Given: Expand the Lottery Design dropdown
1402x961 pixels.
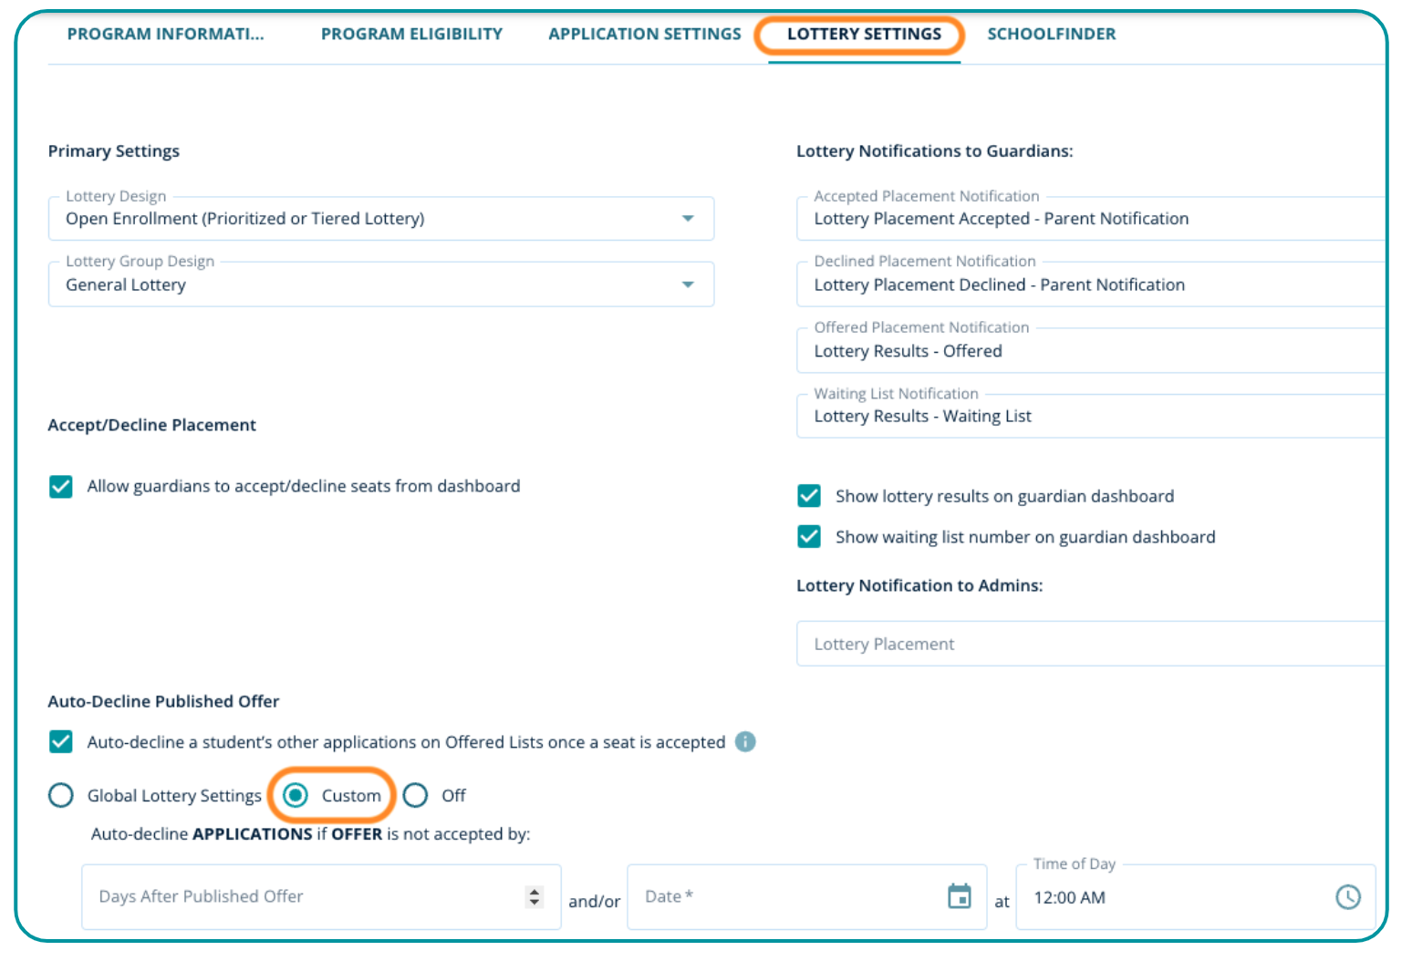Looking at the screenshot, I should (x=688, y=219).
